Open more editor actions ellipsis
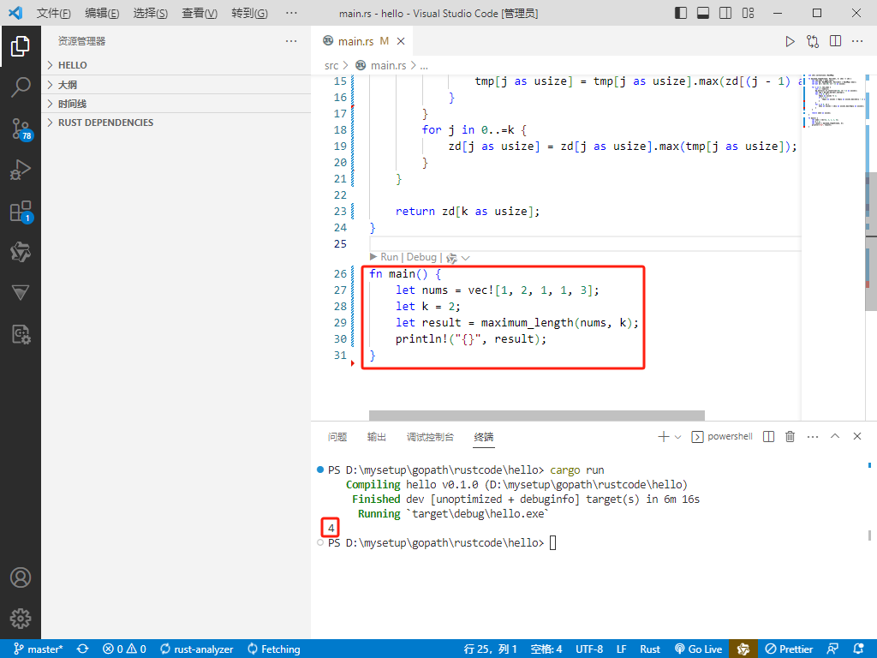 857,41
